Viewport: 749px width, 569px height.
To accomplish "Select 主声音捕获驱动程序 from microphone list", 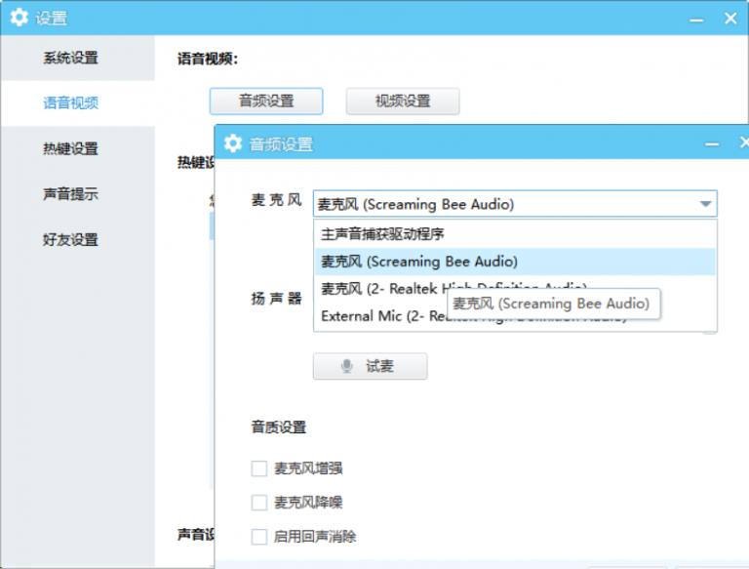I will [x=382, y=234].
